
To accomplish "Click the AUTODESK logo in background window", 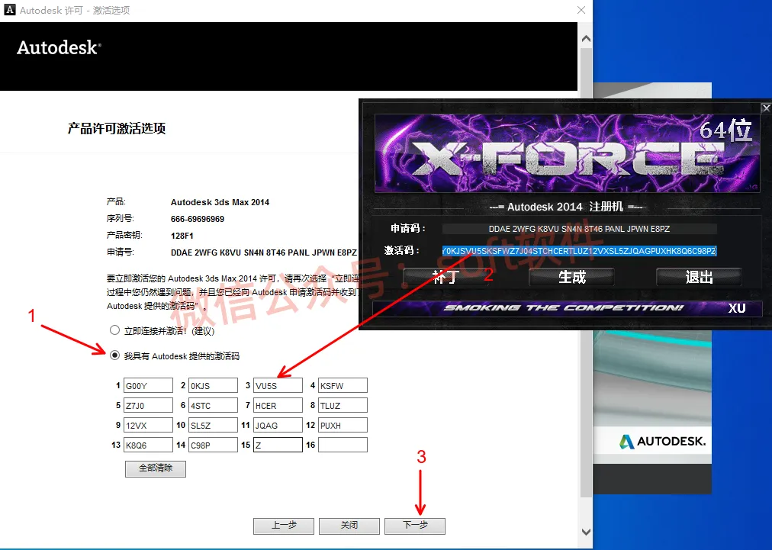I will (x=662, y=441).
